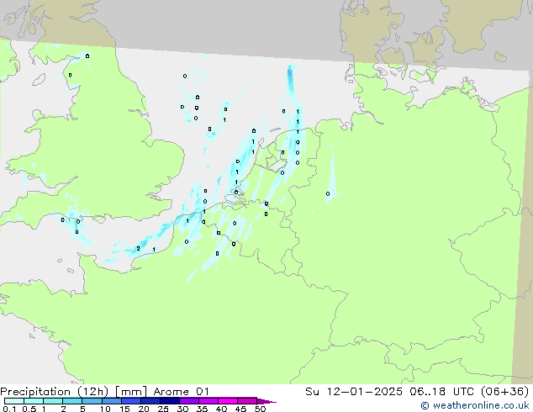Click the "2" precipitation value on the map
This screenshot has height=412, width=533.
(x=139, y=249)
